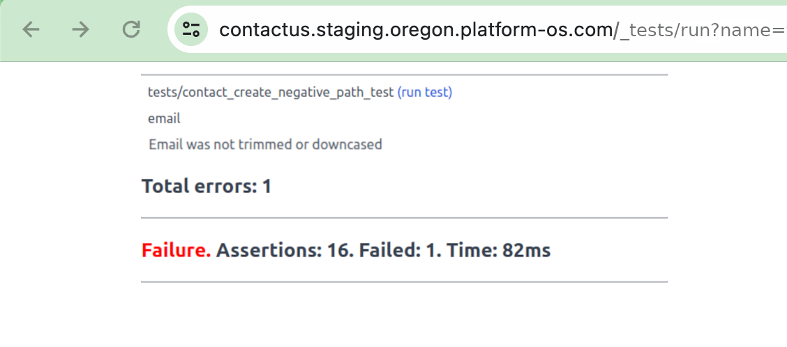Image resolution: width=787 pixels, height=347 pixels.
Task: Click the address bar domain text
Action: [x=416, y=29]
